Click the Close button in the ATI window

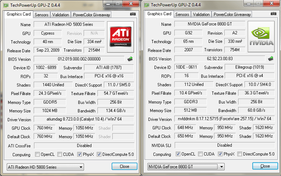[124, 166]
